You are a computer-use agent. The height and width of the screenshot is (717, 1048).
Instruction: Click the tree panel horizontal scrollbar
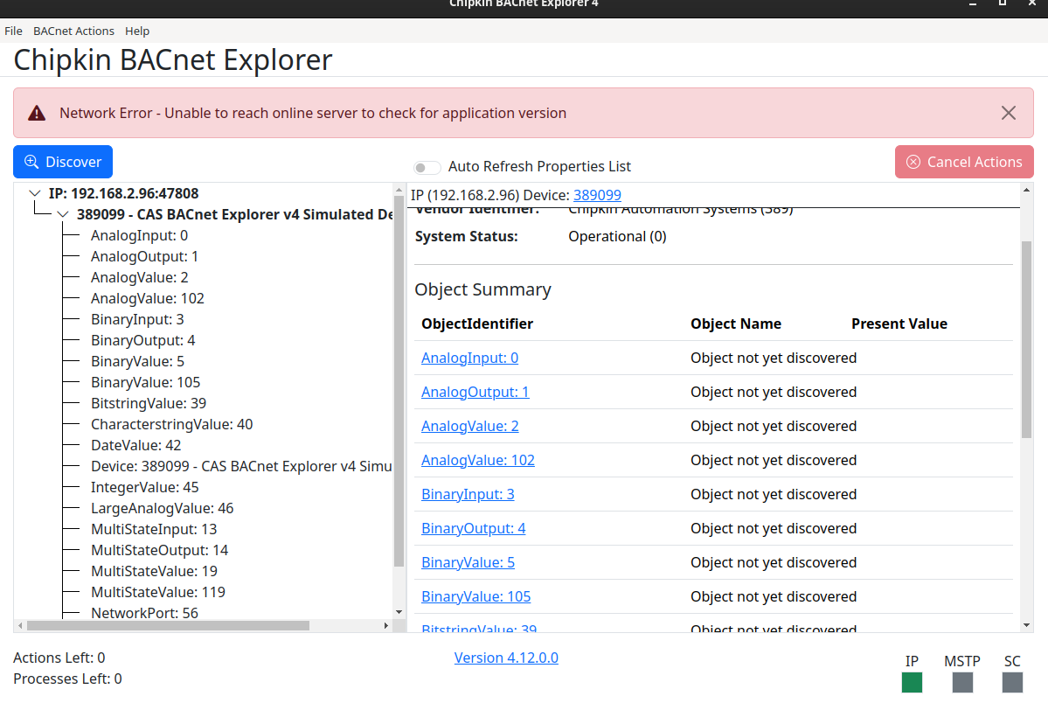point(168,625)
